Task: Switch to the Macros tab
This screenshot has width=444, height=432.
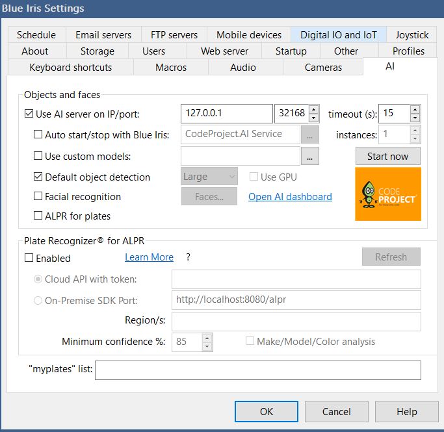Action: 171,68
